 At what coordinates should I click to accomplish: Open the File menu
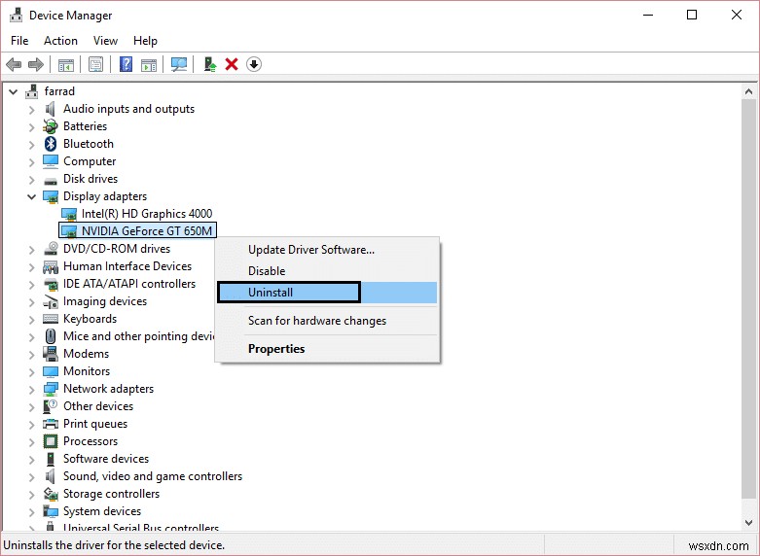(x=19, y=41)
